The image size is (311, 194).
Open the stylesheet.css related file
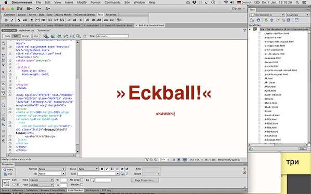[27, 31]
